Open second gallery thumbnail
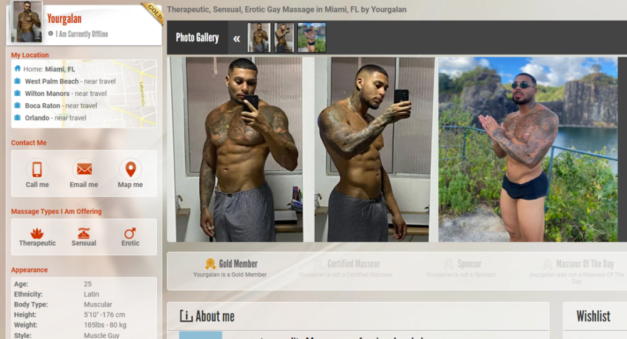Screen dimensions: 627x339 click(284, 38)
